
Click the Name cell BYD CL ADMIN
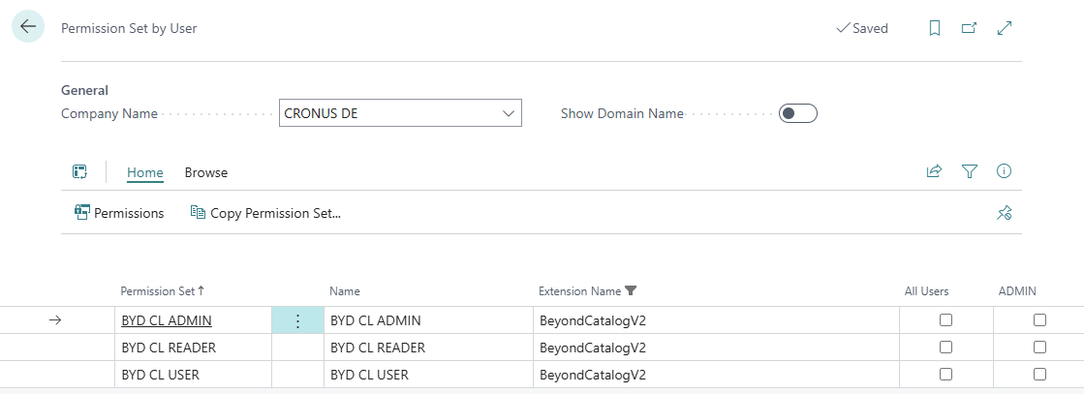428,320
